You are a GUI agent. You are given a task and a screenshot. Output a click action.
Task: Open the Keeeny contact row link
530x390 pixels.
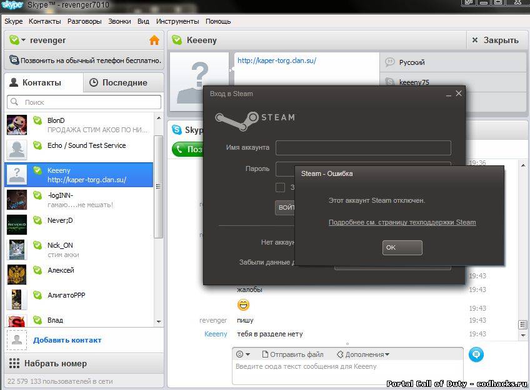pos(87,180)
